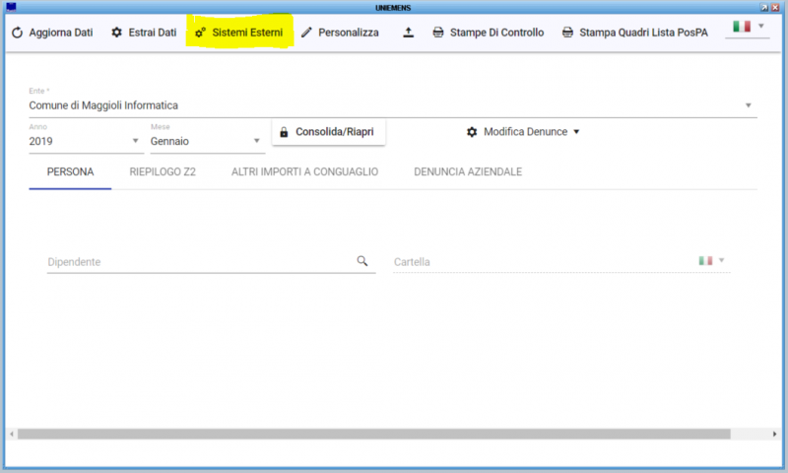Select Personalizza with pencil icon
The height and width of the screenshot is (473, 788).
(x=340, y=33)
